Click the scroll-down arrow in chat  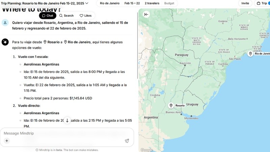[x=67, y=121]
